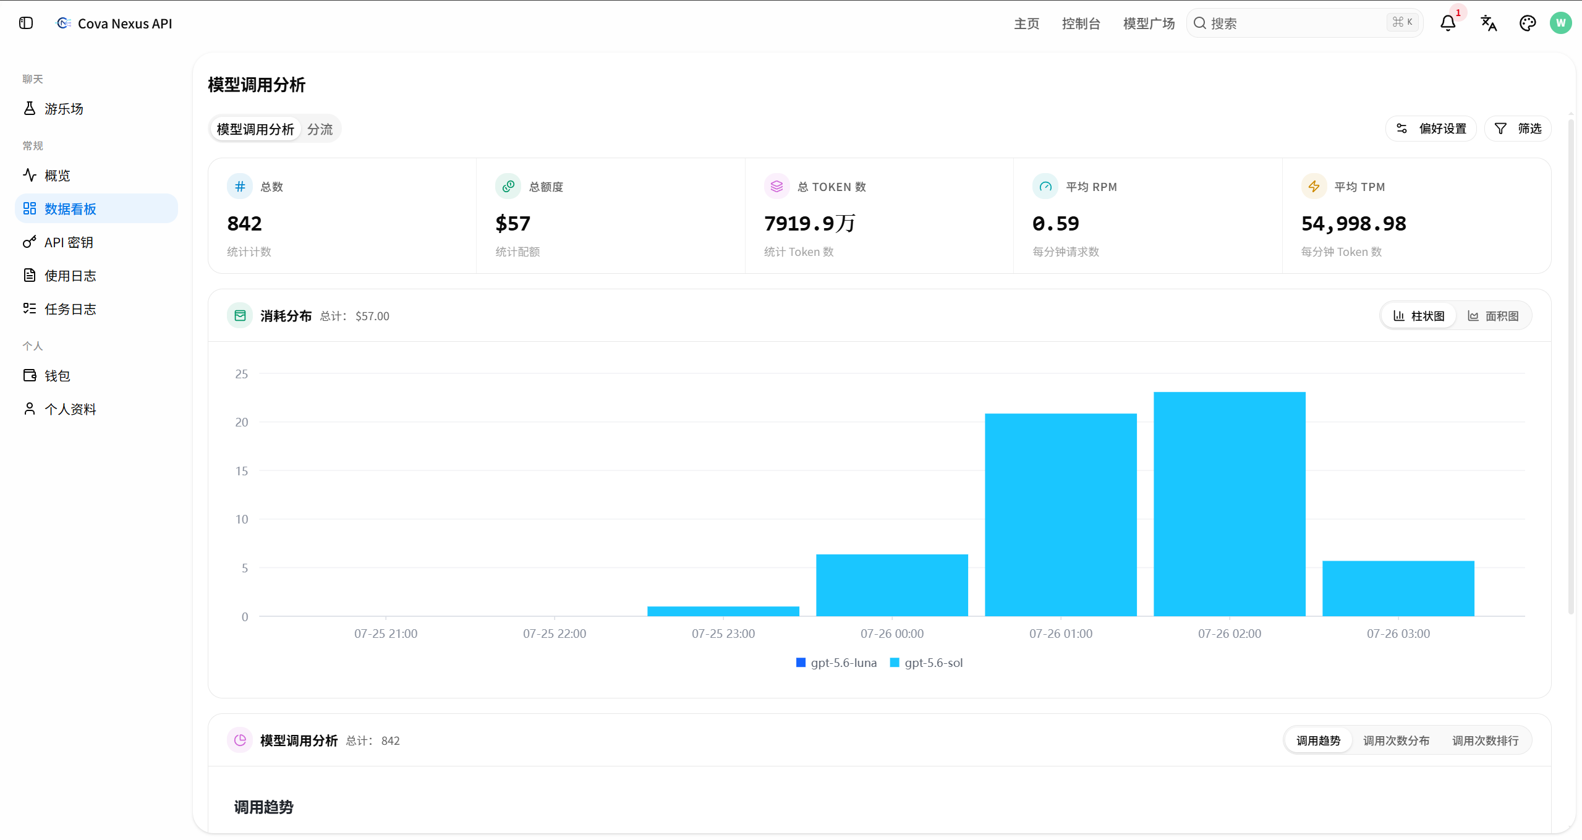Focus the 搜索 search field
Viewport: 1582px width, 840px height.
tap(1304, 23)
